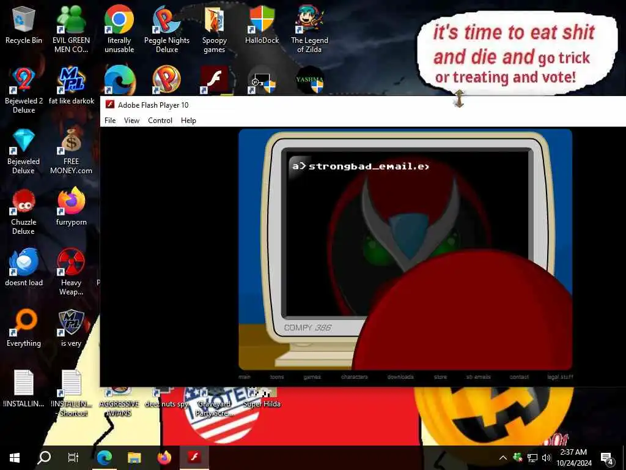Open the FREE MONEY.com shortcut
This screenshot has width=626, height=470.
pyautogui.click(x=71, y=151)
